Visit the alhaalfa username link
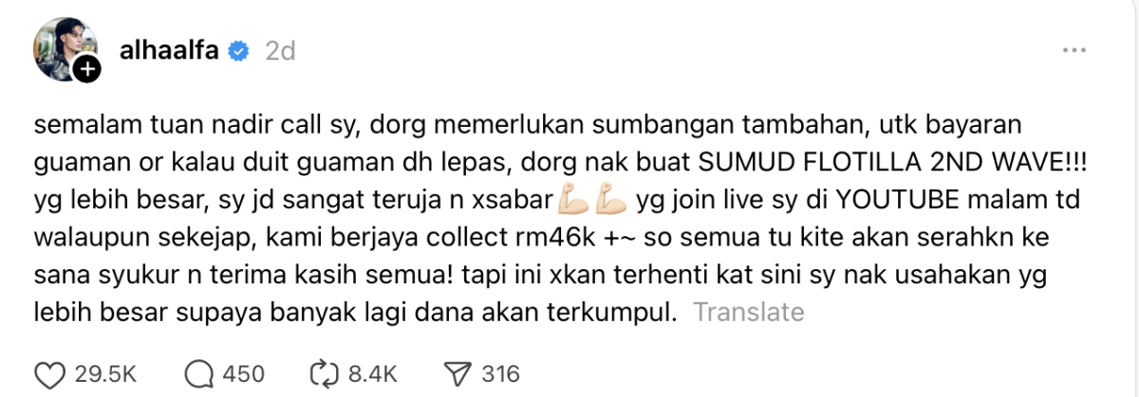Image resolution: width=1139 pixels, height=397 pixels. point(171,50)
